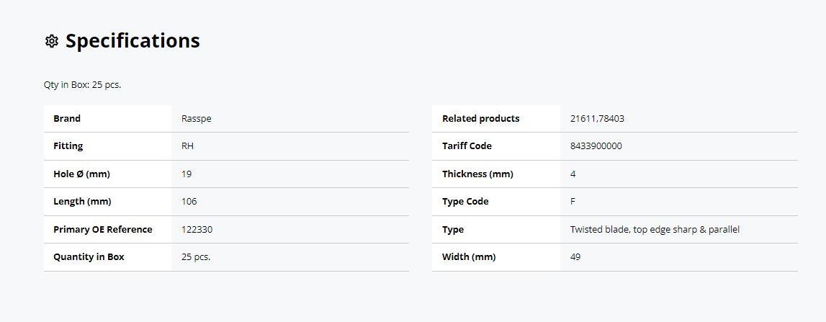Screen dimensions: 826x322
Task: Click the Width value 49
Action: [x=575, y=257]
